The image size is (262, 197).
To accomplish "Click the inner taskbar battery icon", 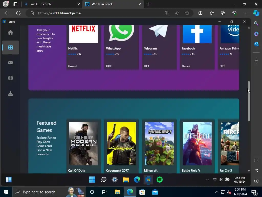I will point(227,179).
